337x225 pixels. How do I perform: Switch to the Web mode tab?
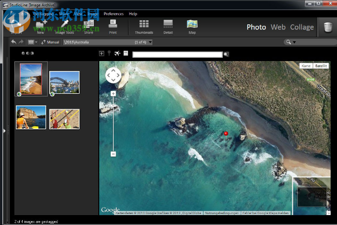(x=278, y=27)
